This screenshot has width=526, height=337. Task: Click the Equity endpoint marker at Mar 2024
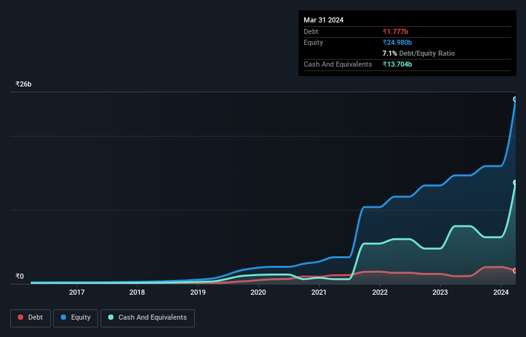click(515, 99)
